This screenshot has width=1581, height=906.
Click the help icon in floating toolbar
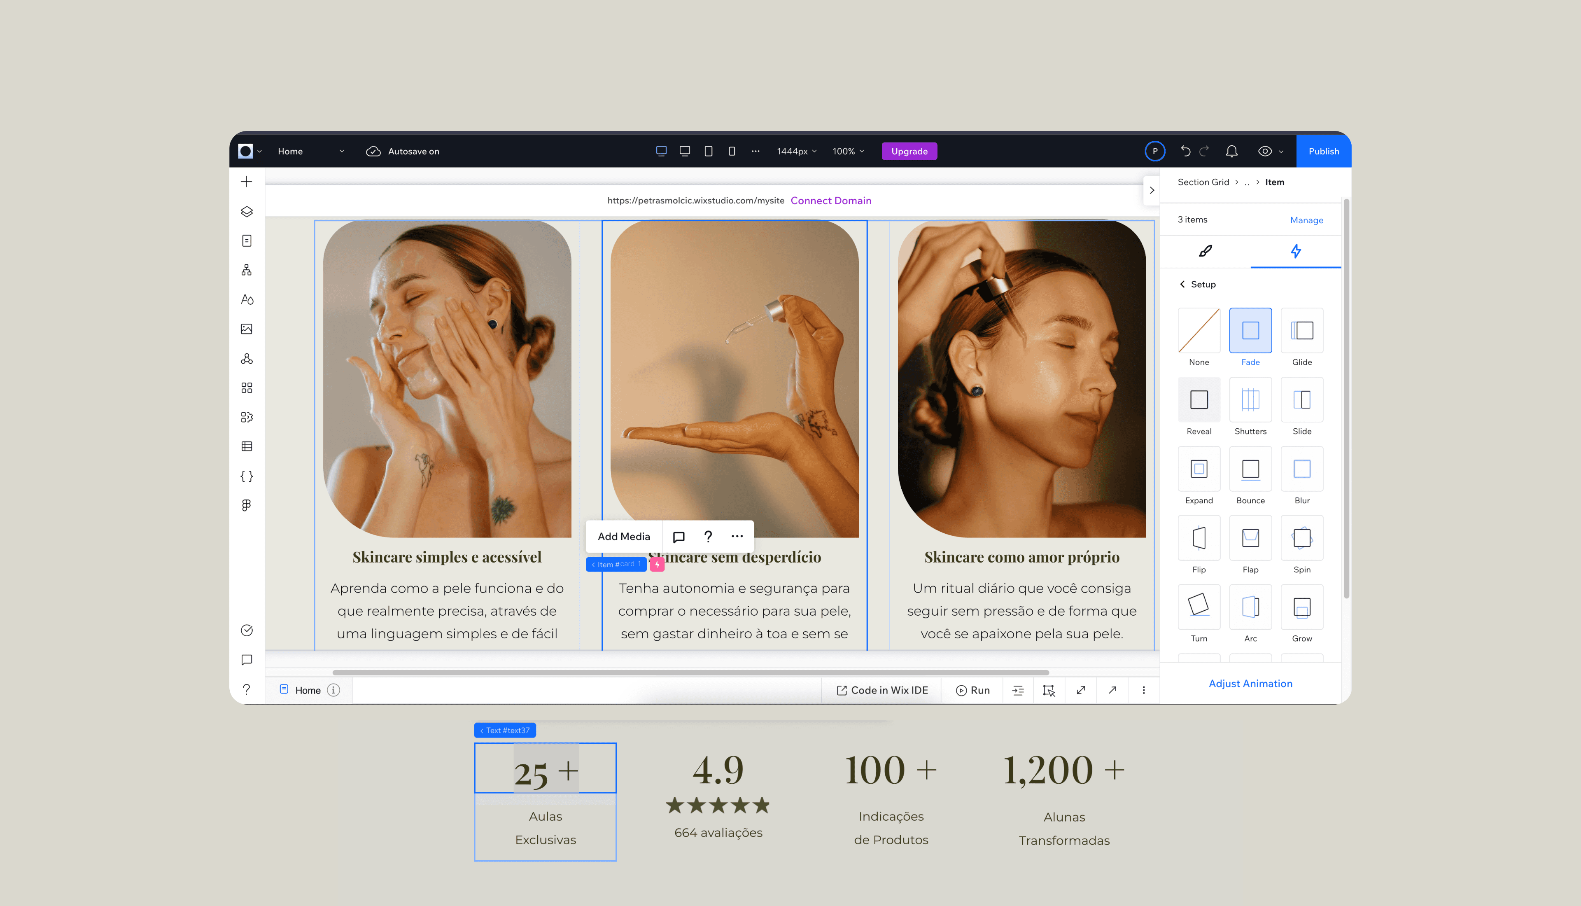click(708, 536)
